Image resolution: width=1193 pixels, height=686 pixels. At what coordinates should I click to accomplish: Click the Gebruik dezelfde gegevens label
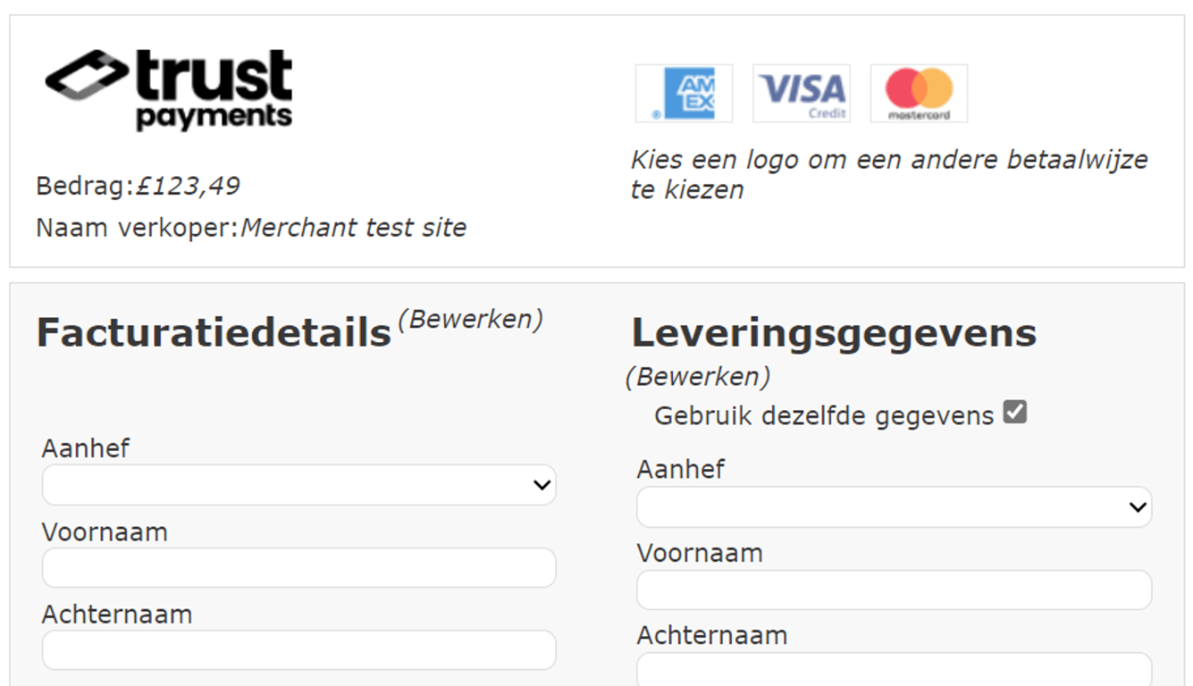tap(823, 416)
